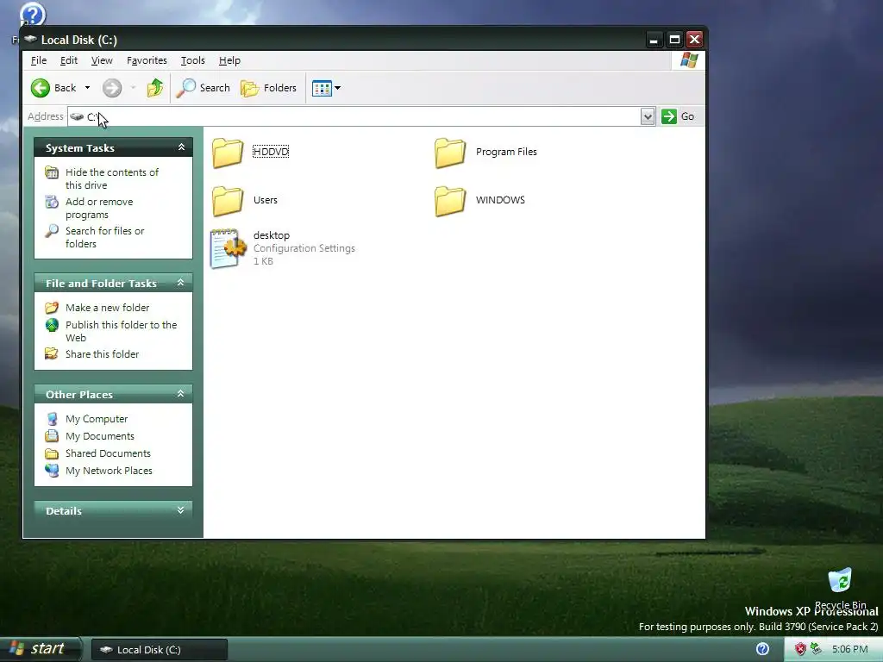Open the Views dropdown arrow
The image size is (883, 662).
point(337,88)
